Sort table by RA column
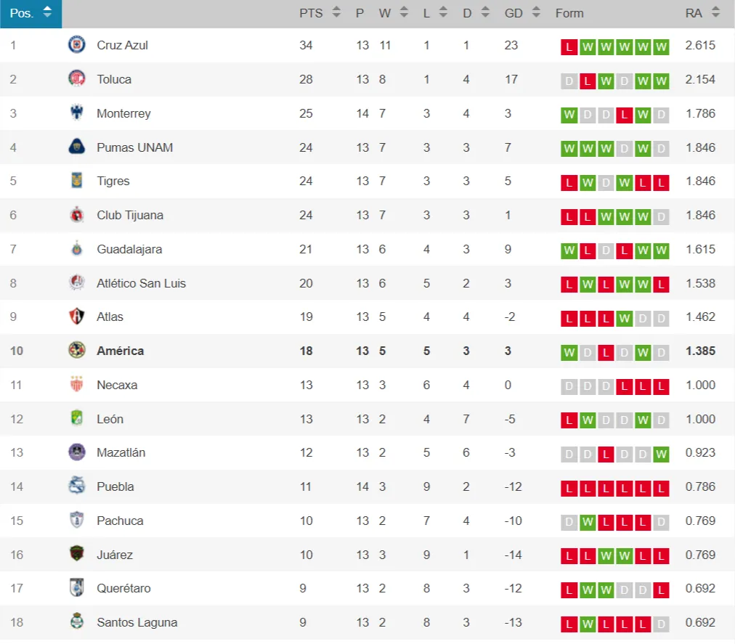Image resolution: width=735 pixels, height=644 pixels. [702, 13]
